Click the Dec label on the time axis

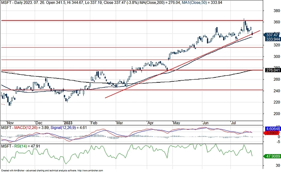click(39, 123)
